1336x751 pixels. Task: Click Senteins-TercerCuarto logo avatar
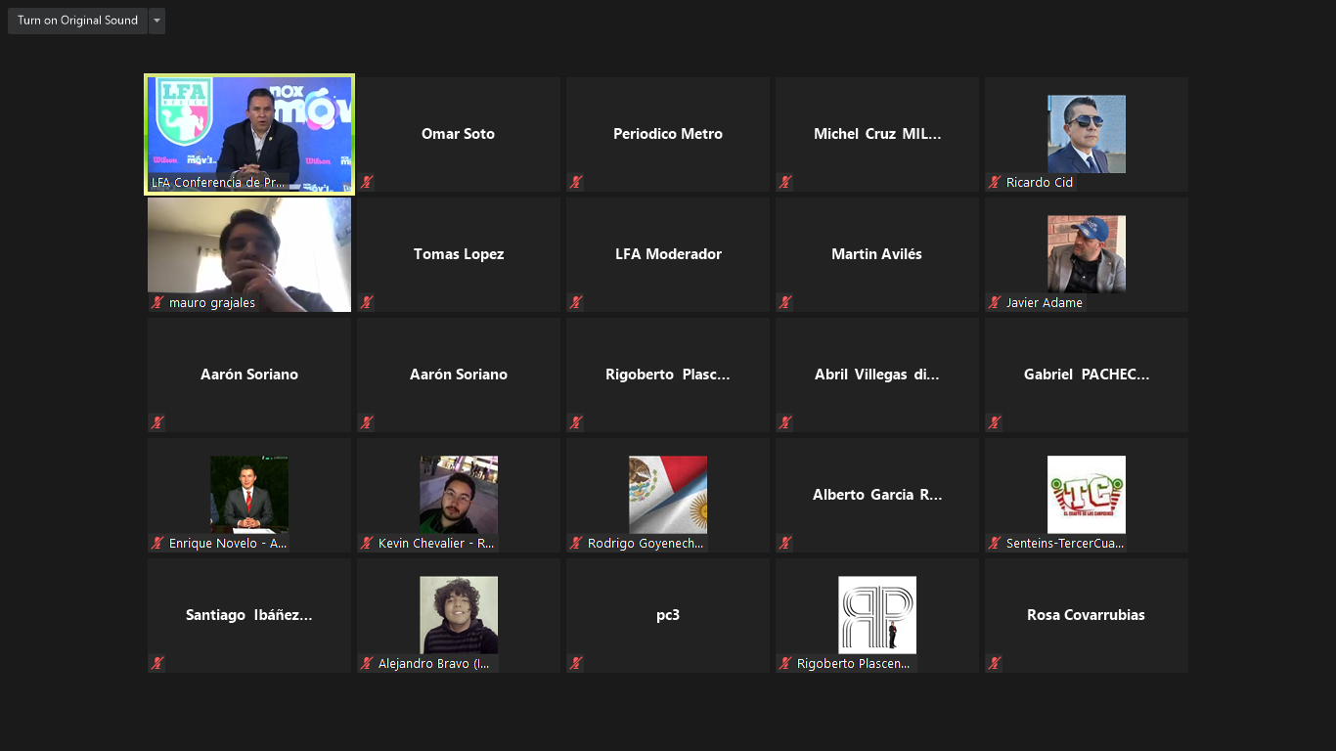click(x=1086, y=494)
